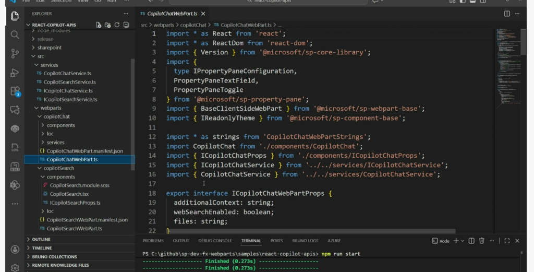Screen dimensions: 534x272
Task: Click the New Folder icon in Explorer
Action: [107, 25]
